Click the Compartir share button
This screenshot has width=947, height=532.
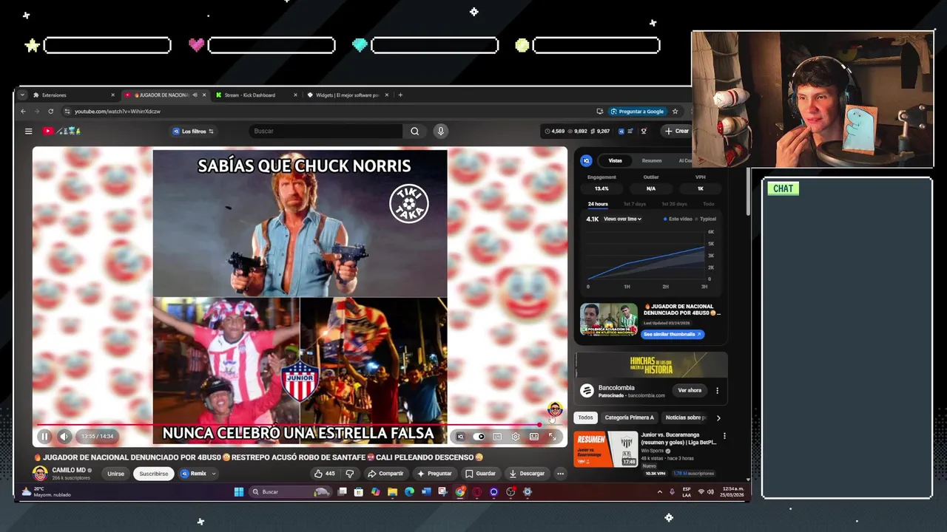385,474
